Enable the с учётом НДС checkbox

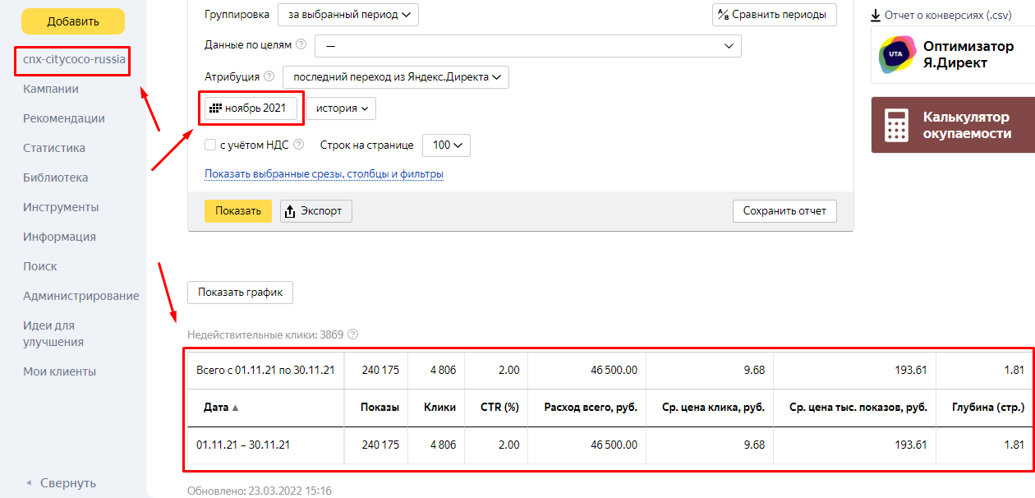[210, 145]
